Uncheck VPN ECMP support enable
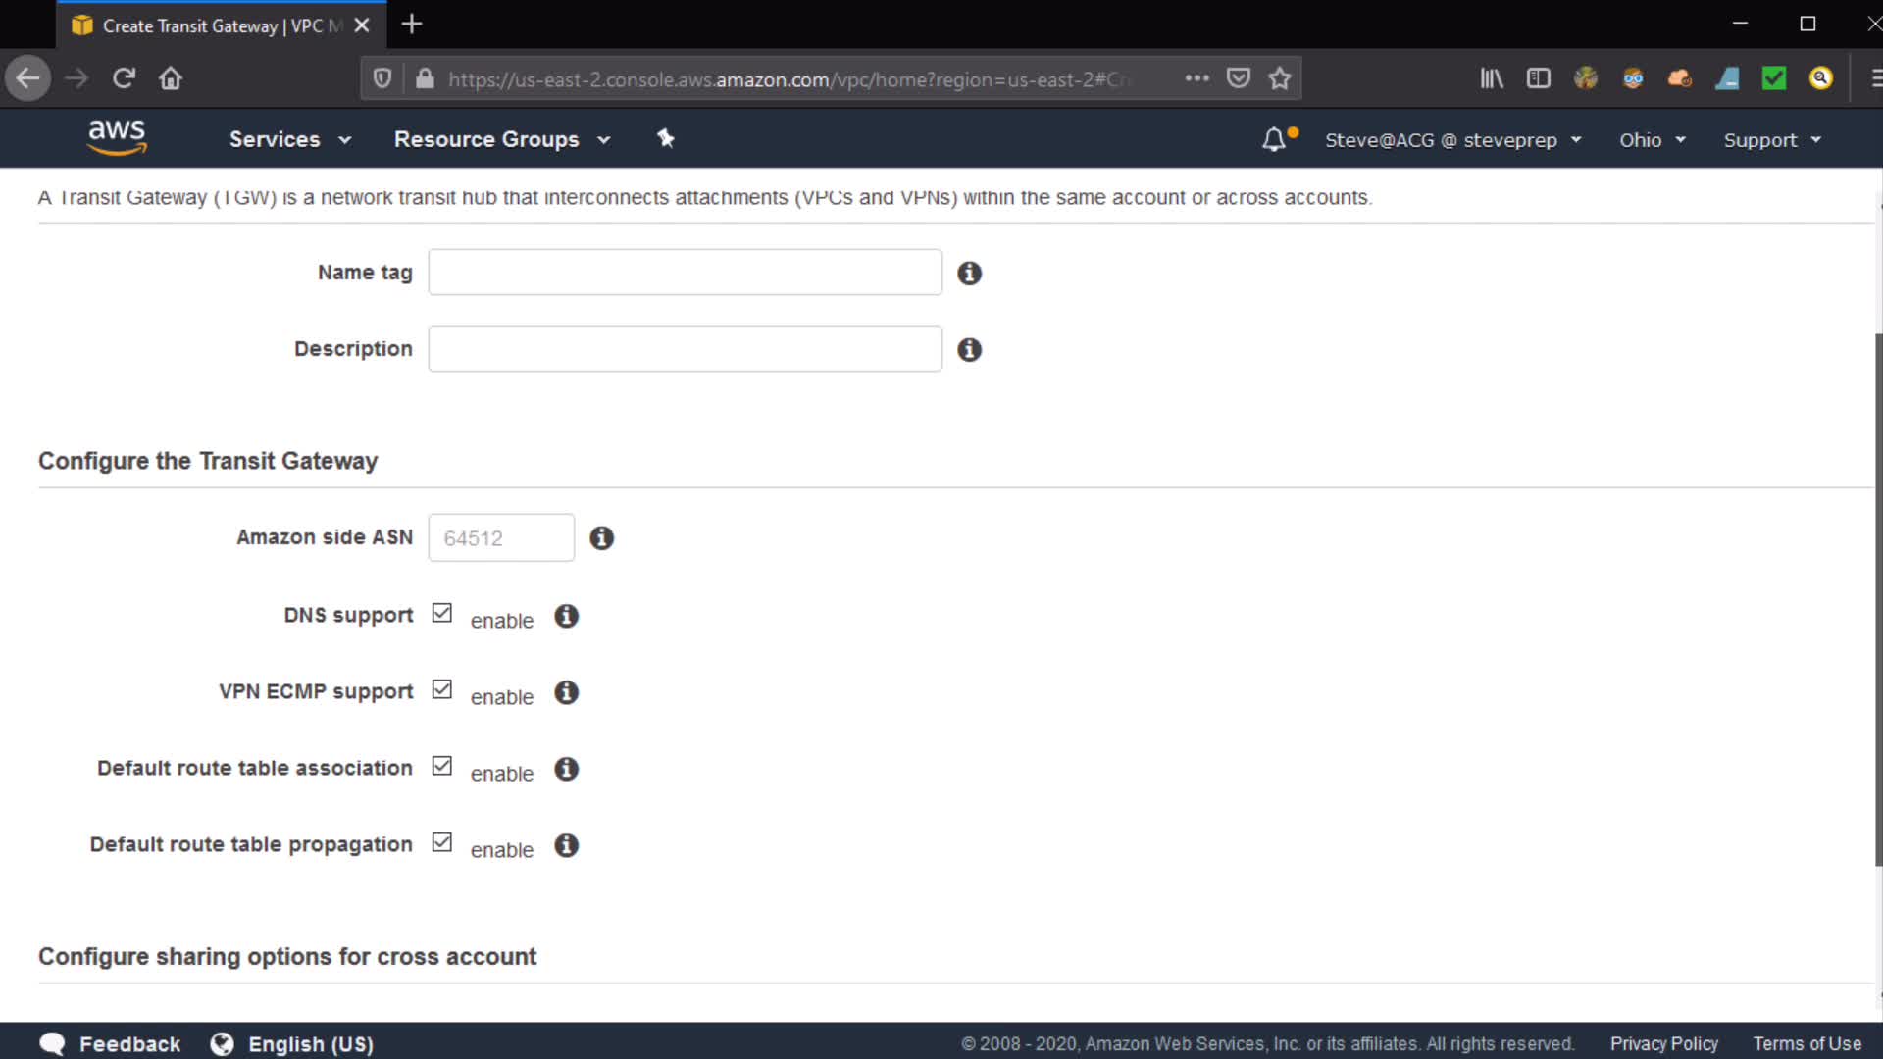 [x=442, y=690]
